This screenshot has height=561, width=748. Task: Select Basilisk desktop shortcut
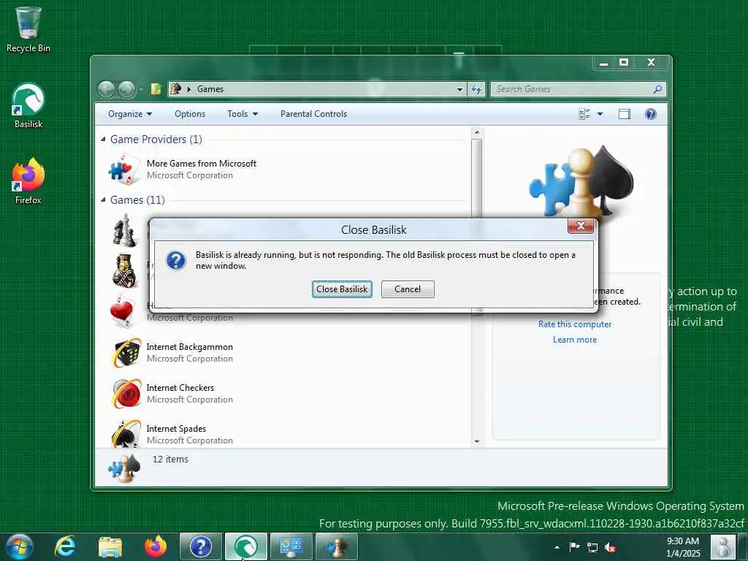[28, 105]
